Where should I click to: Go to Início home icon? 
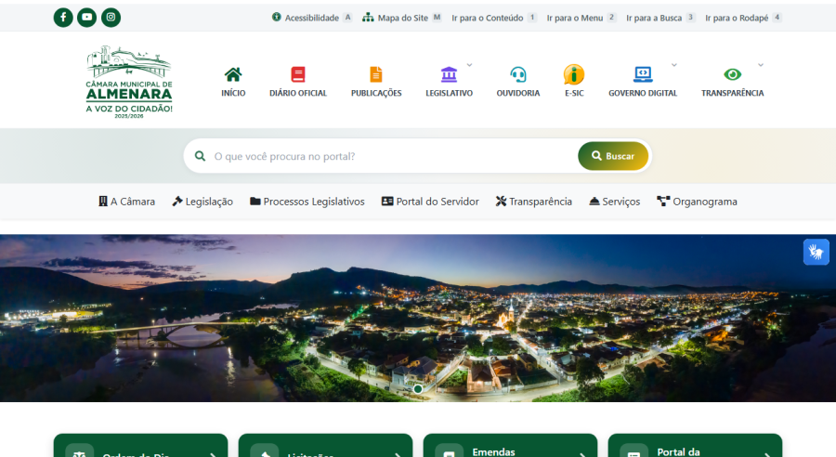tap(233, 74)
